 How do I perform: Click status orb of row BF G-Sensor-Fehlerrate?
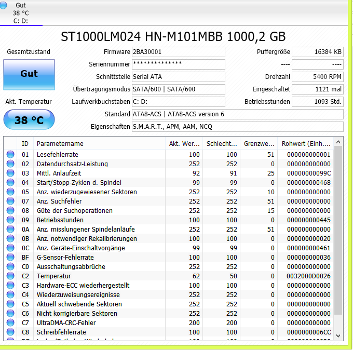click(x=10, y=257)
